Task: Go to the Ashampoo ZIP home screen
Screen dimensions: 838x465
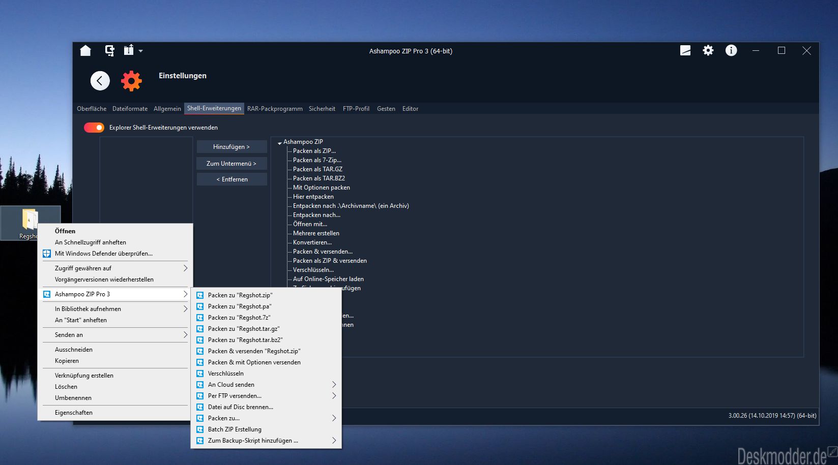Action: coord(85,50)
